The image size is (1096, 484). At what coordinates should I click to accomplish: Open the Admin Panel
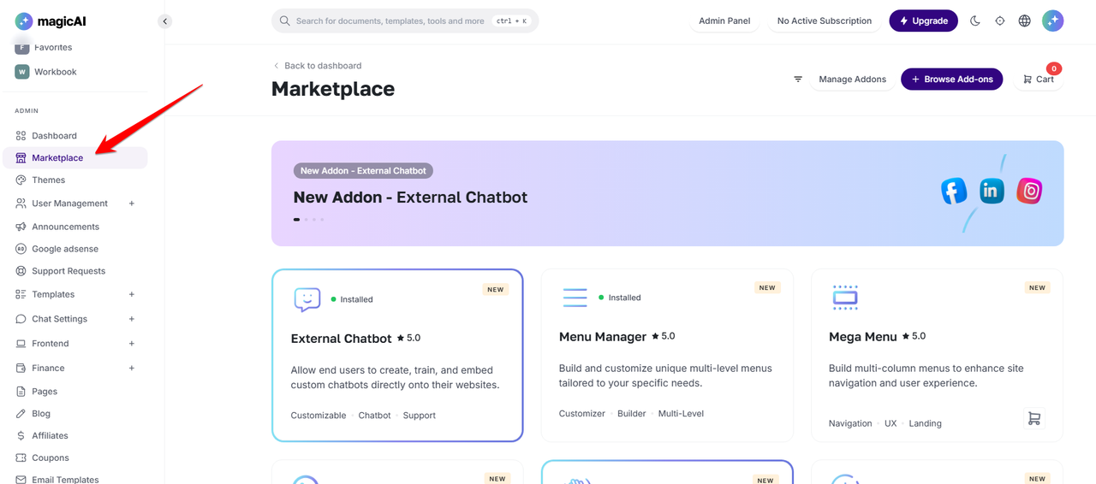pos(724,21)
